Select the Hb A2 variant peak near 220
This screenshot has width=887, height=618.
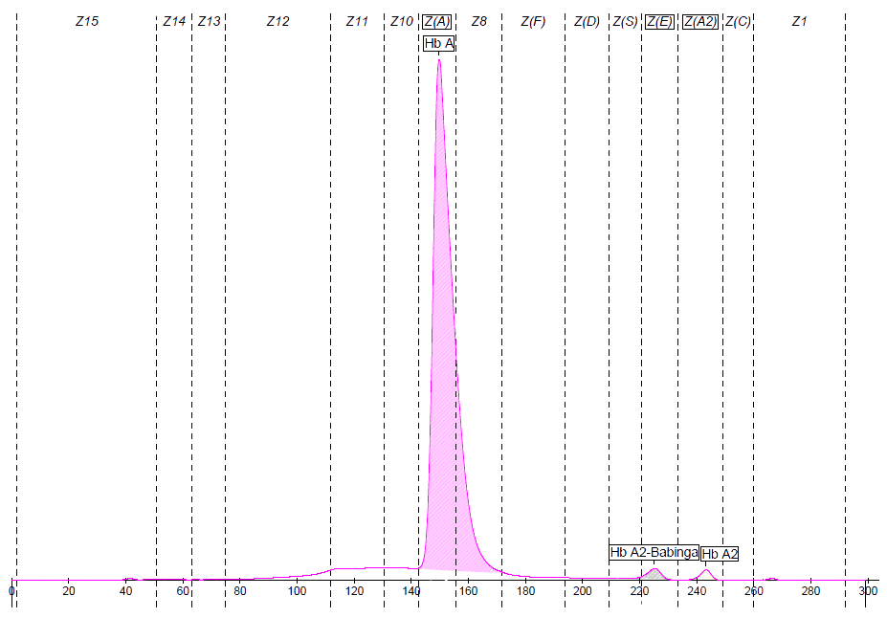[x=654, y=573]
